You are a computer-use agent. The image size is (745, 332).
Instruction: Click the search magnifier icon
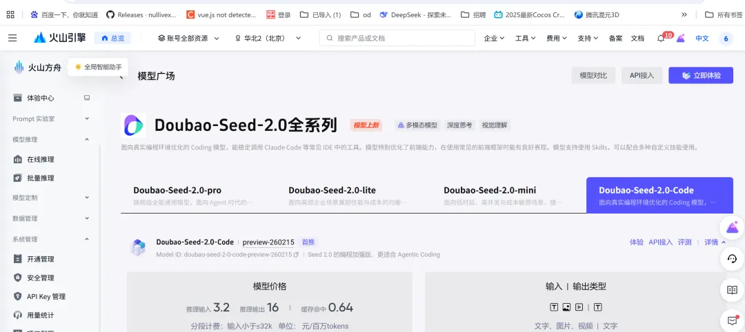click(329, 39)
